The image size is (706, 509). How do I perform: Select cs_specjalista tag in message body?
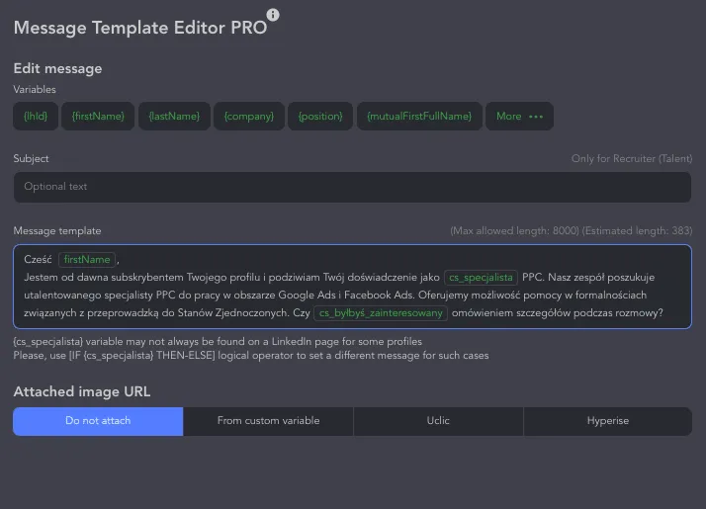pyautogui.click(x=481, y=278)
